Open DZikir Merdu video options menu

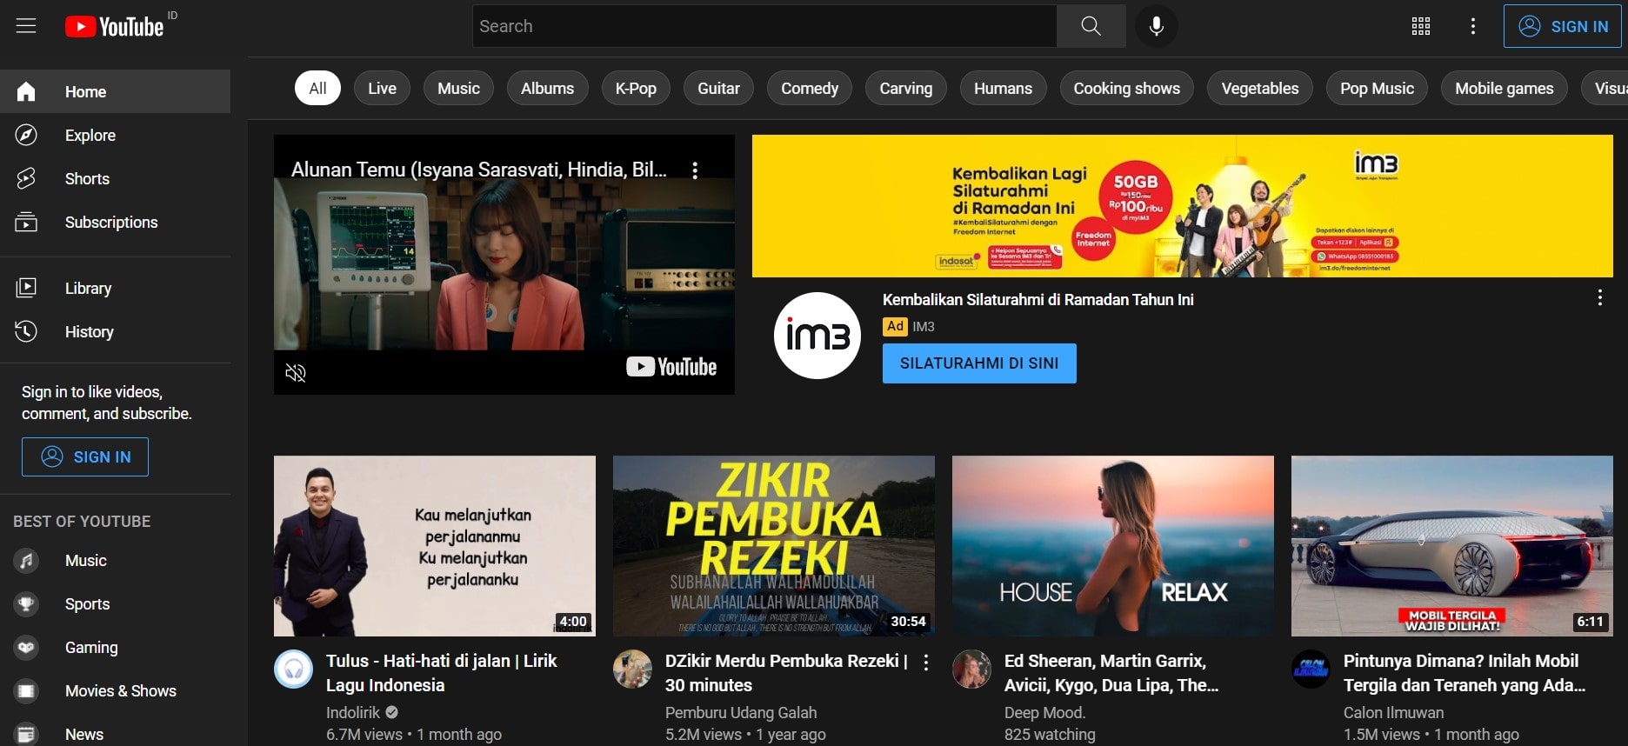926,663
